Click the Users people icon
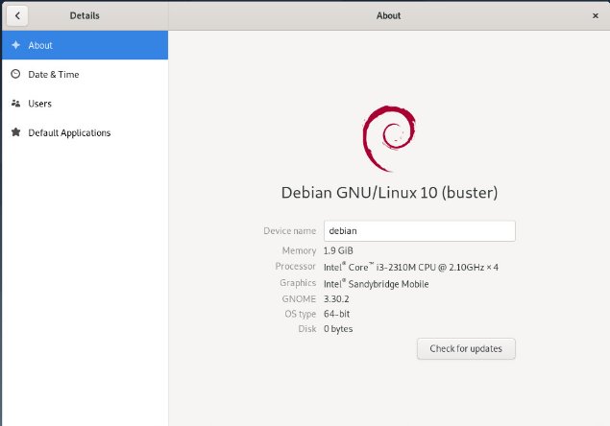This screenshot has height=426, width=610. (x=15, y=104)
